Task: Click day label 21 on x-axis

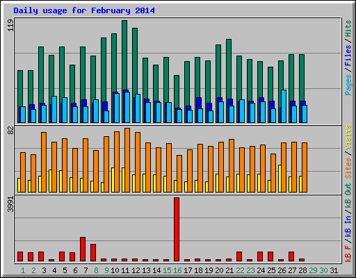Action: coord(229,270)
